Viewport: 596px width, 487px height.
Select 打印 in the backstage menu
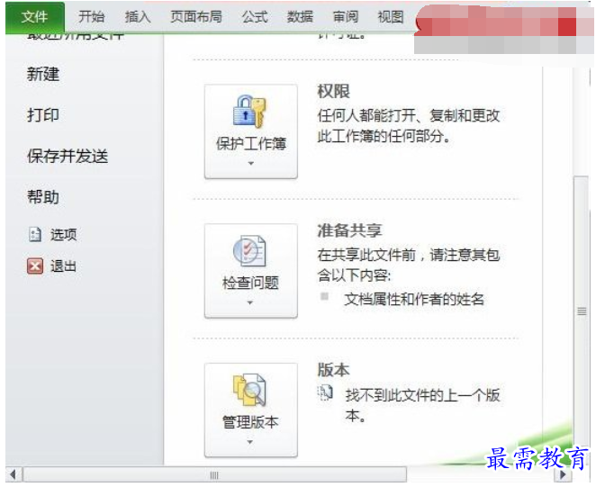point(43,115)
